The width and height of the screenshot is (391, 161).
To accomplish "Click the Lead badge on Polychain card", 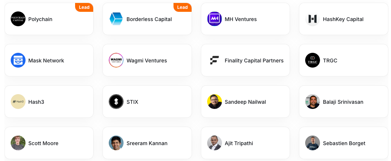I will 84,7.
